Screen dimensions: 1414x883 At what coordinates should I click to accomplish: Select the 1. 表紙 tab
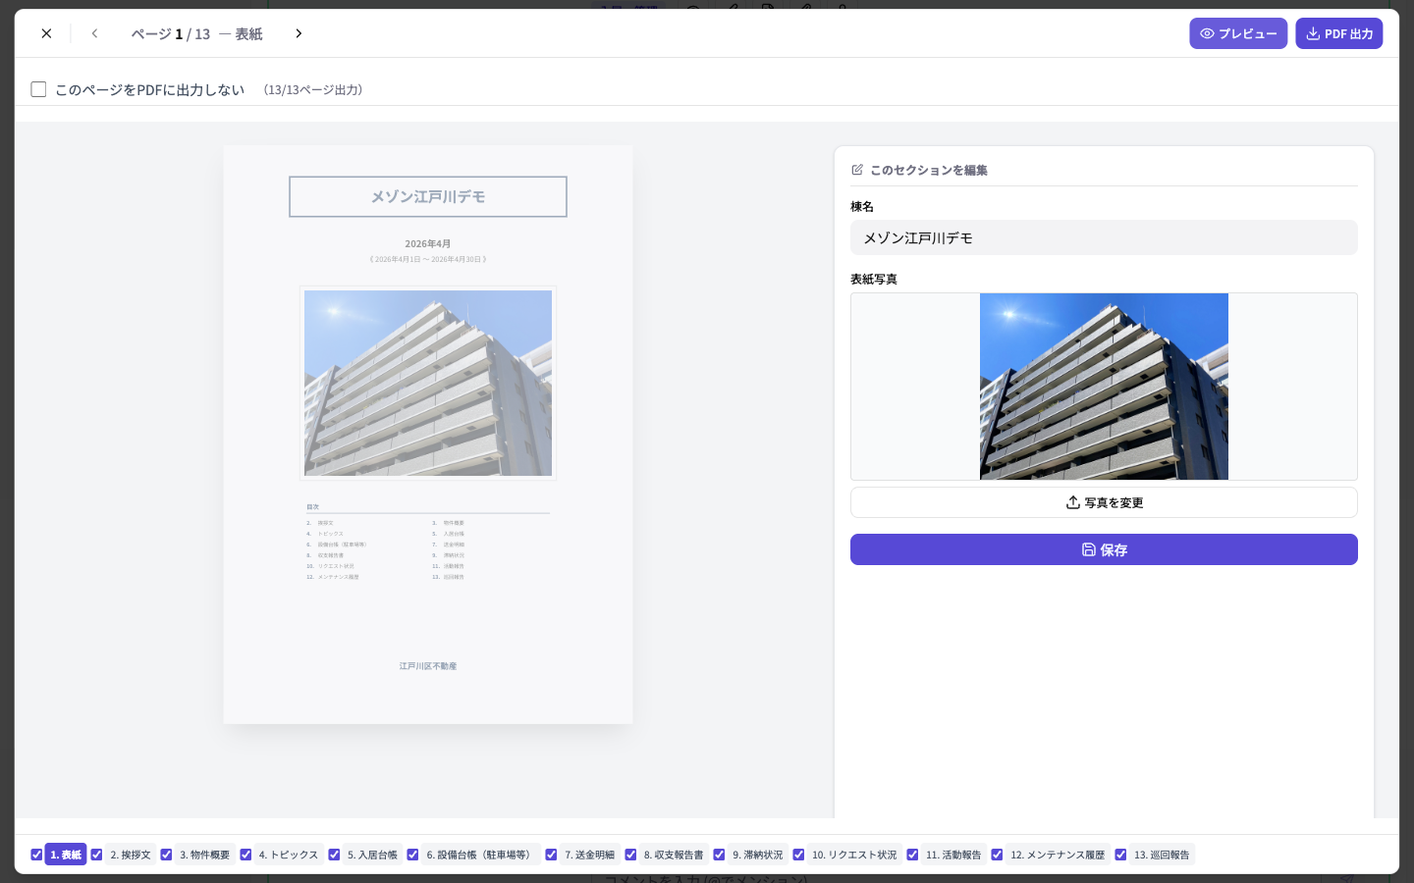tap(66, 855)
